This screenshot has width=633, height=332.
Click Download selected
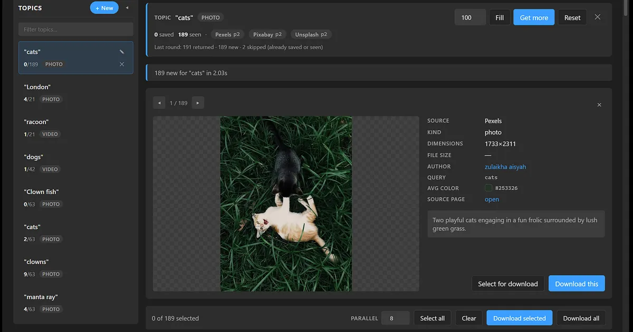point(520,318)
